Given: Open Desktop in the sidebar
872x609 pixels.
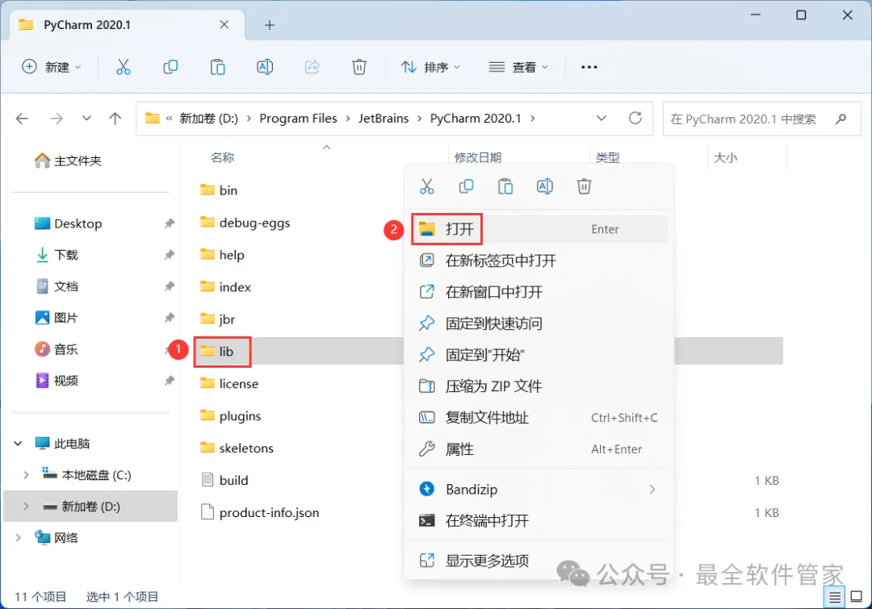Looking at the screenshot, I should click(x=68, y=223).
